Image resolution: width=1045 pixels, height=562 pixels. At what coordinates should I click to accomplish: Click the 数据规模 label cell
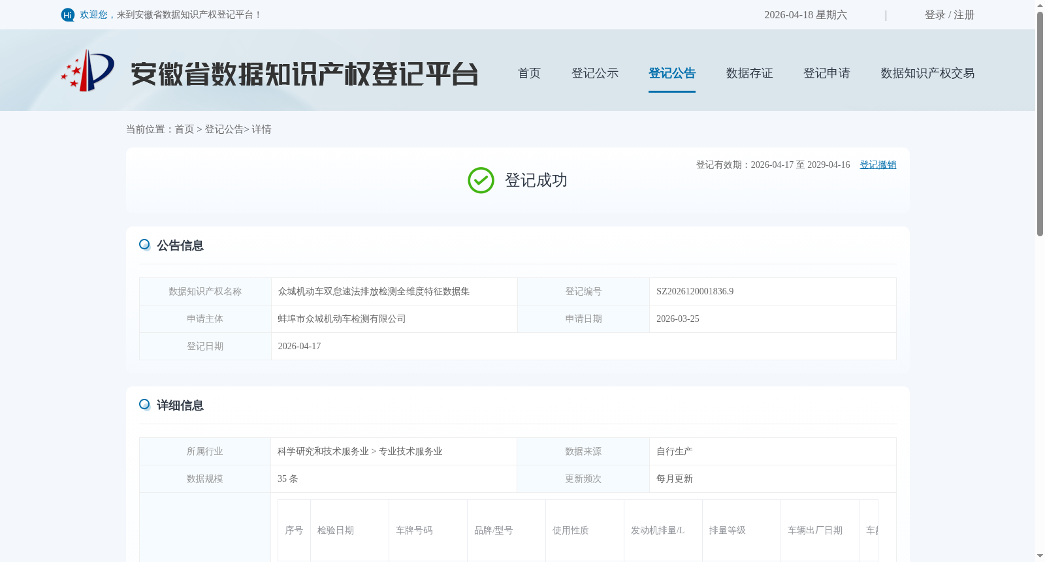(204, 478)
